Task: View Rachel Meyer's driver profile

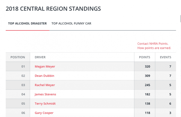Action: pyautogui.click(x=45, y=85)
